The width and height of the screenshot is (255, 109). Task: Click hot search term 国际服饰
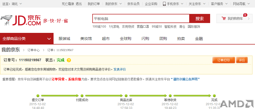(x=194, y=27)
